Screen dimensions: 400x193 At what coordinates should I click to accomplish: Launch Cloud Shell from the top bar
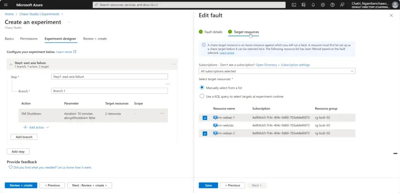(294, 5)
